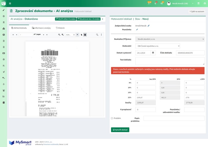Tick the Problém checkbox
This screenshot has height=147, width=208.
pyautogui.click(x=112, y=118)
